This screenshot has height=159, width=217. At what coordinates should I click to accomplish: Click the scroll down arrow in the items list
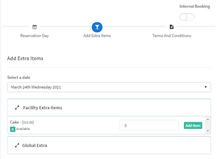208,131
